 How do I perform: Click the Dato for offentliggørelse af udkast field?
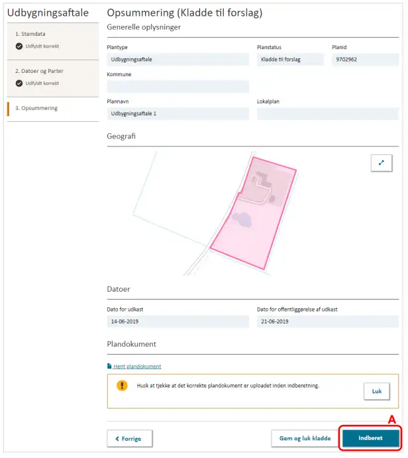[x=327, y=322]
